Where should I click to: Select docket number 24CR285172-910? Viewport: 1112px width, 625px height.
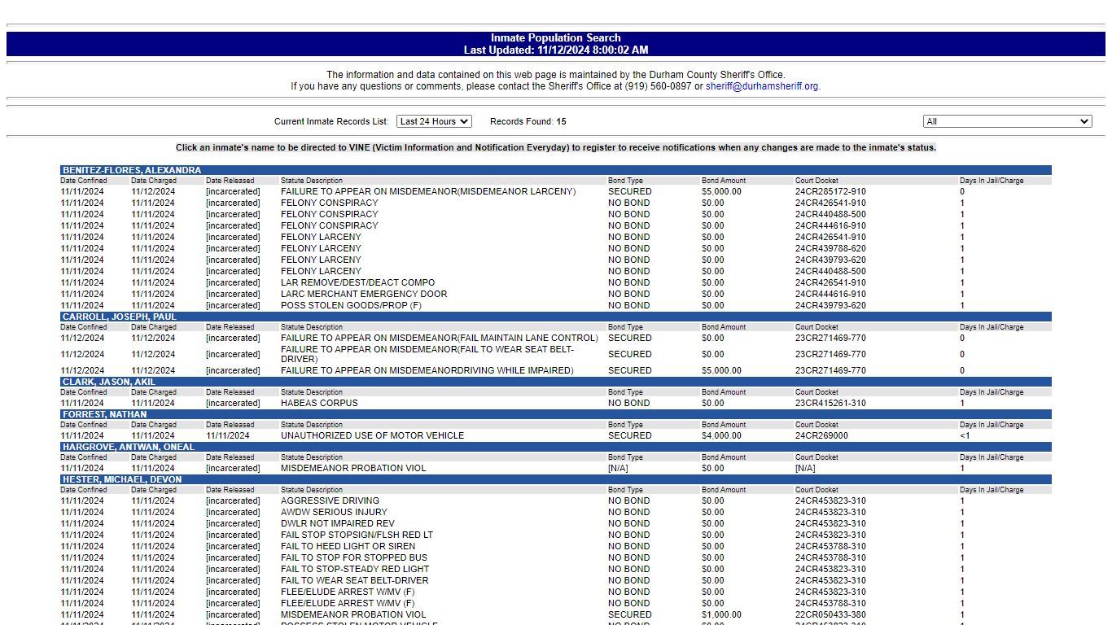click(x=830, y=192)
